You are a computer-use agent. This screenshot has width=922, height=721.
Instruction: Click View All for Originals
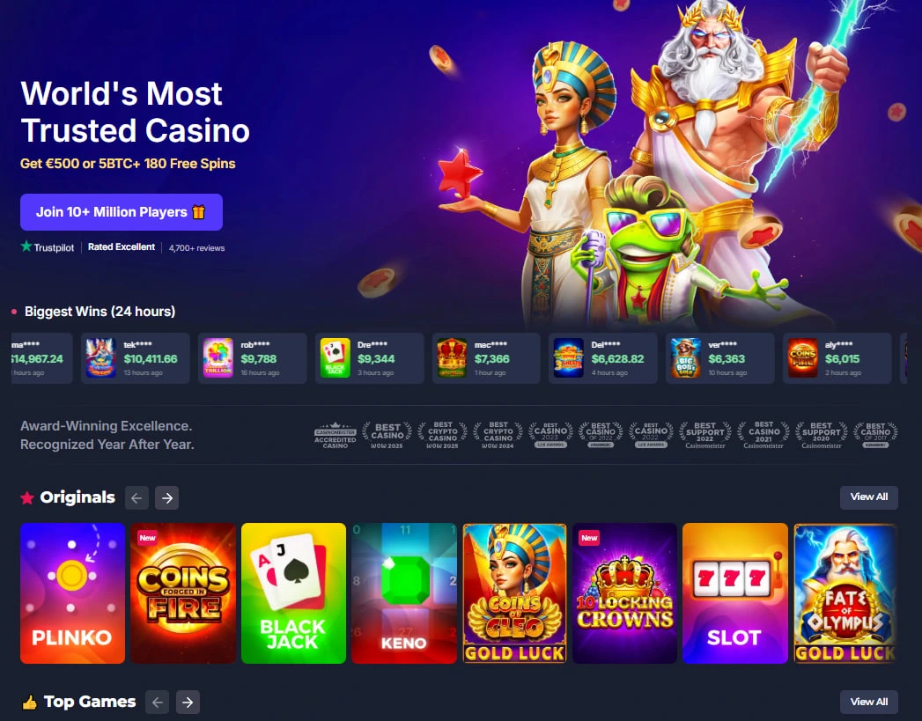[869, 497]
